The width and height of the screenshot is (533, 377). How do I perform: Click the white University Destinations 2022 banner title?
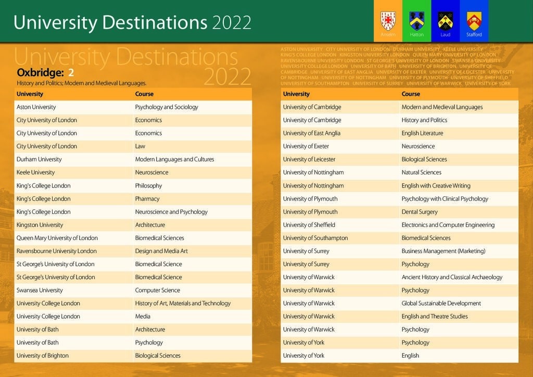coord(132,22)
